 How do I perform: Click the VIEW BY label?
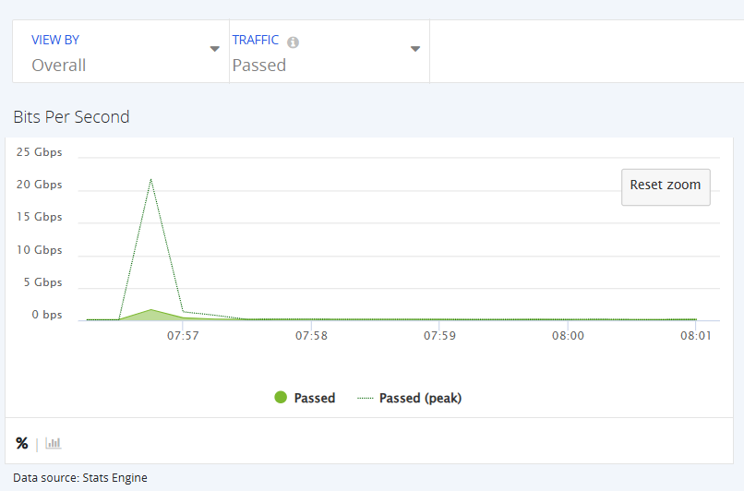tap(55, 40)
